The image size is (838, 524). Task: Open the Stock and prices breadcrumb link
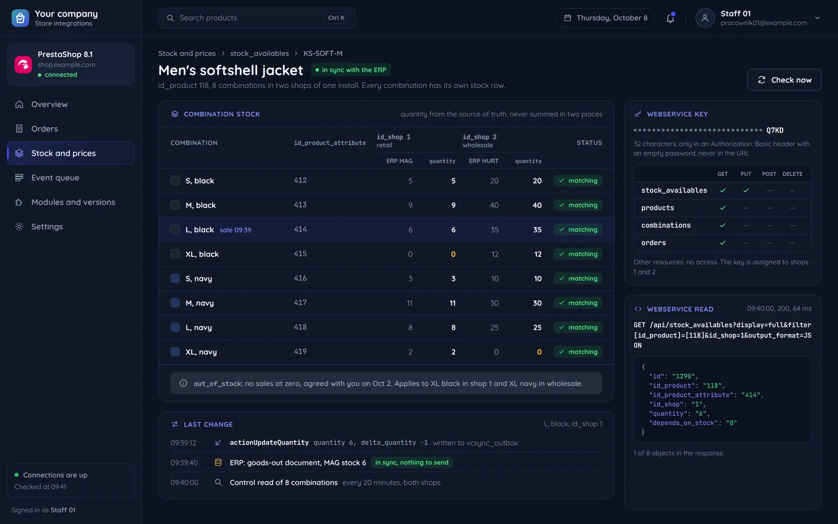click(187, 53)
